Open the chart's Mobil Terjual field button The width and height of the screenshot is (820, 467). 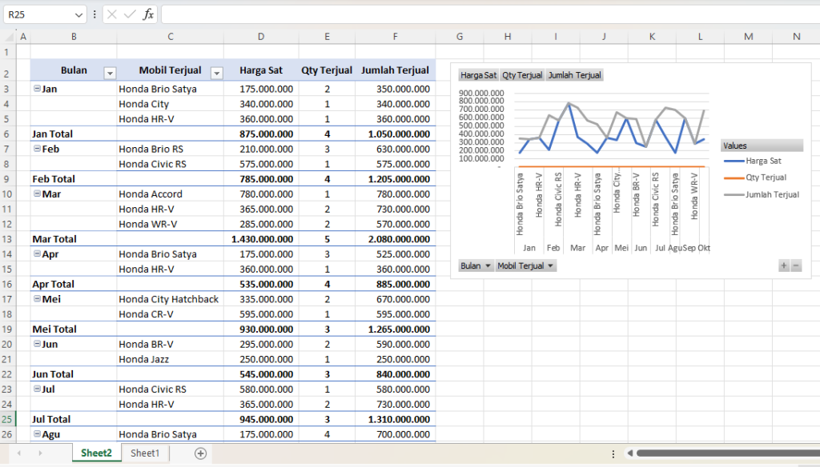tap(525, 265)
